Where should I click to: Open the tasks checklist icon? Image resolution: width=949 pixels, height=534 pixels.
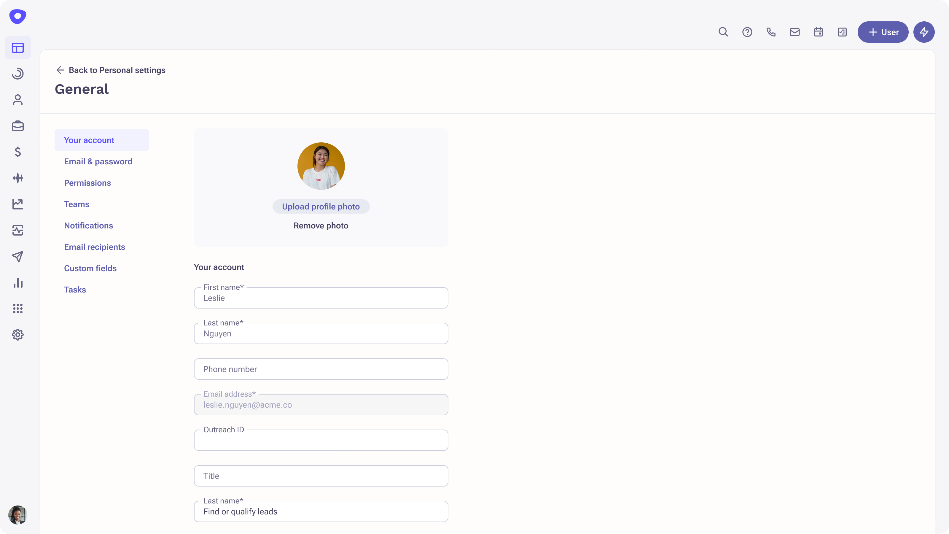click(842, 32)
